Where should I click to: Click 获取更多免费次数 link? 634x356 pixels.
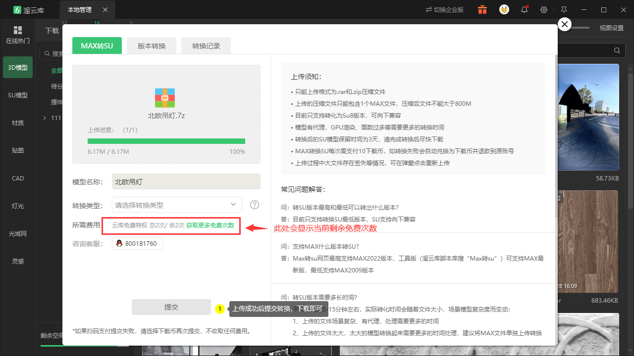click(210, 225)
